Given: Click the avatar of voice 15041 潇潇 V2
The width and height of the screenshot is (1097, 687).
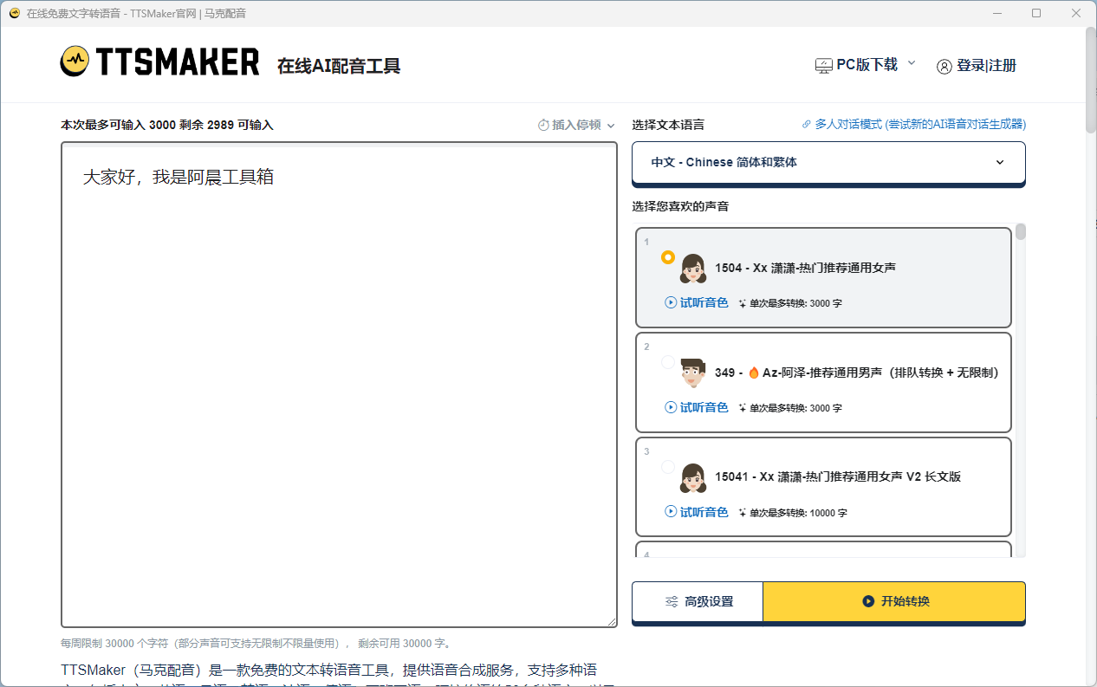Looking at the screenshot, I should click(x=693, y=477).
